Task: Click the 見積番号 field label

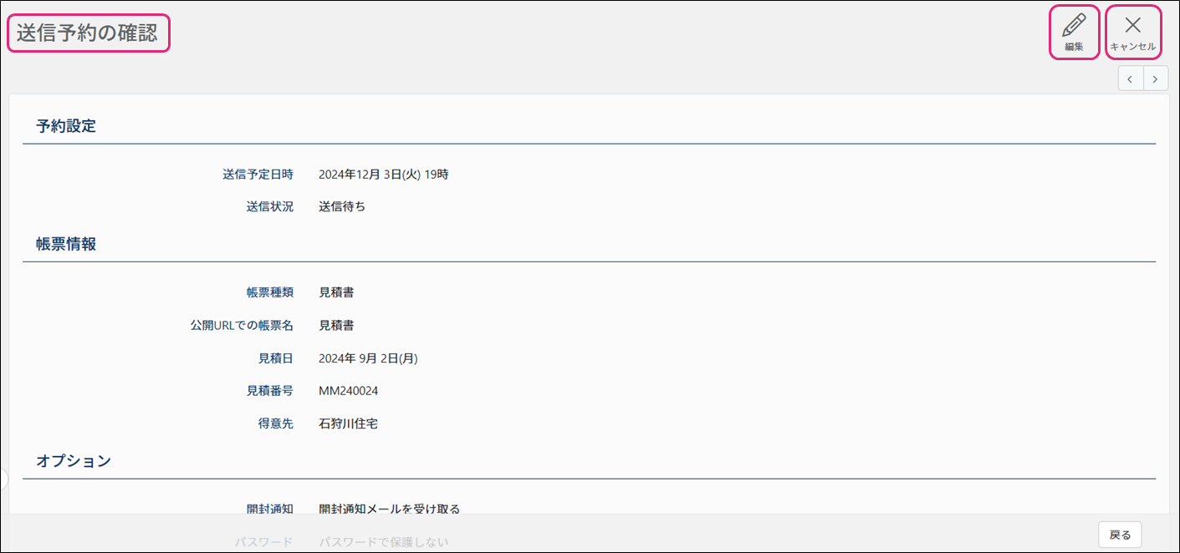Action: click(269, 391)
